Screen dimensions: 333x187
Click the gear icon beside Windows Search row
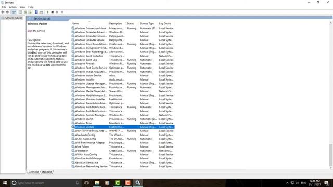point(73,119)
